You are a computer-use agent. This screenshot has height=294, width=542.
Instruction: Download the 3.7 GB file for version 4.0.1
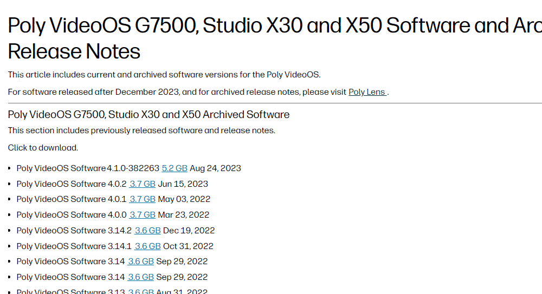[x=143, y=199]
